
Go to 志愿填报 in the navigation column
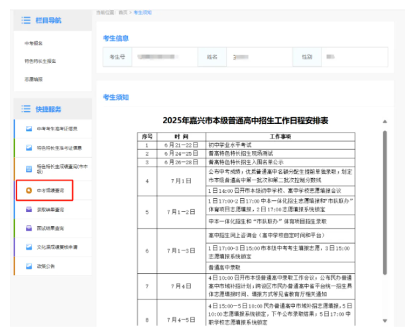point(34,79)
